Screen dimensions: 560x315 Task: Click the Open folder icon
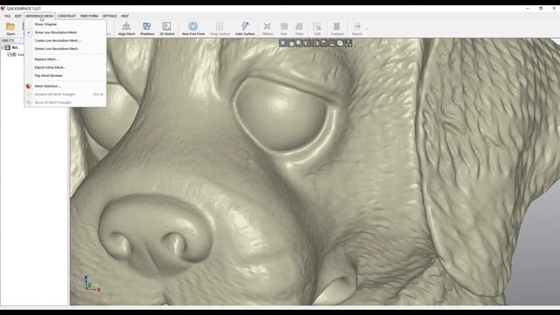[10, 27]
